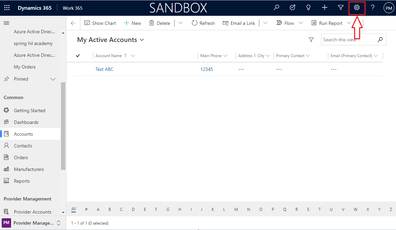Expand the Pinned section chevron
This screenshot has width=396, height=230.
pyautogui.click(x=53, y=79)
